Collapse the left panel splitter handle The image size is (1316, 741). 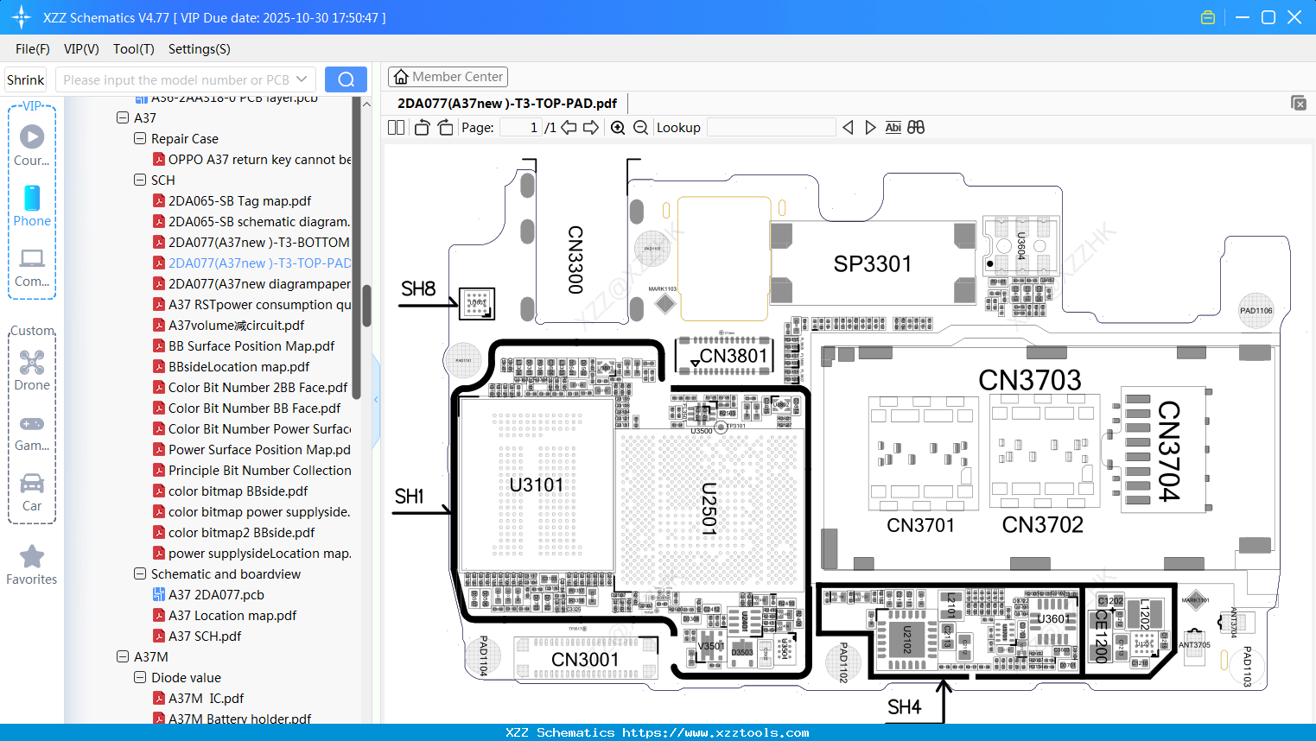(x=376, y=400)
